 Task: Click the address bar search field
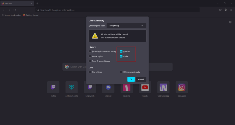118,10
